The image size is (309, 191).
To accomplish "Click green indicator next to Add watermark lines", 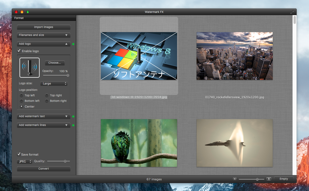I will coord(73,125).
